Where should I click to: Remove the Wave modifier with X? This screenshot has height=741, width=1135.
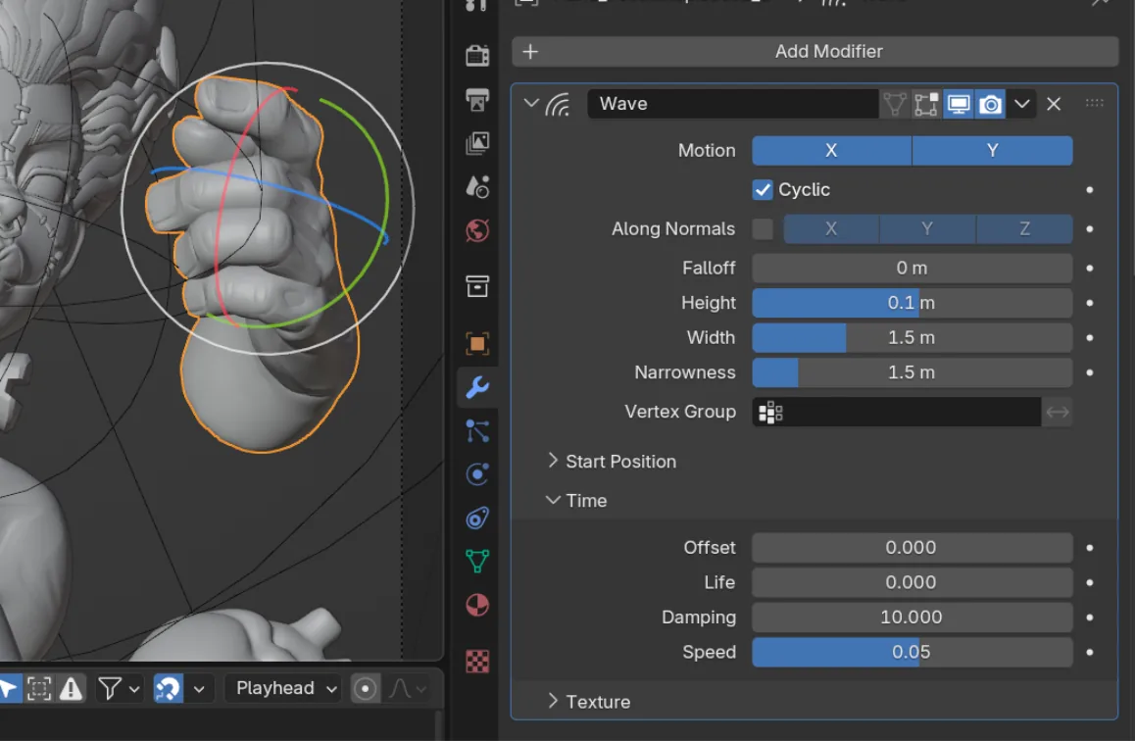1054,104
